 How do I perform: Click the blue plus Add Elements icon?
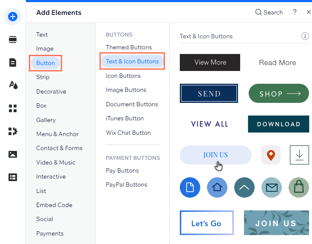click(x=13, y=17)
